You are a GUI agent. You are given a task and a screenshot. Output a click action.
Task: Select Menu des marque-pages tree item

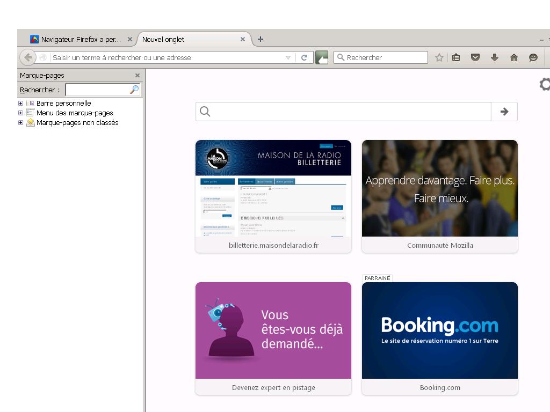[x=74, y=113]
